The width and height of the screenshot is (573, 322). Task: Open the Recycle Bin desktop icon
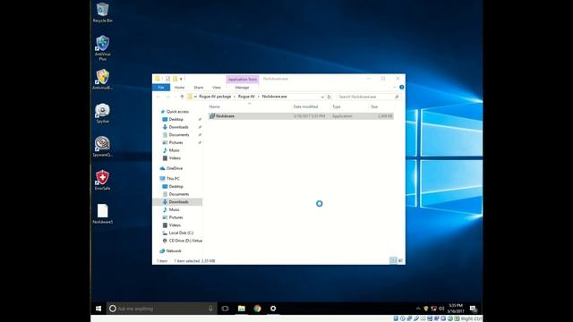click(102, 13)
